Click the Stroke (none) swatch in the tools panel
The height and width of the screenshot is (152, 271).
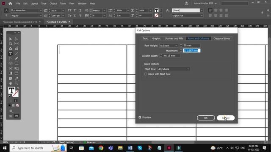pyautogui.click(x=15, y=94)
